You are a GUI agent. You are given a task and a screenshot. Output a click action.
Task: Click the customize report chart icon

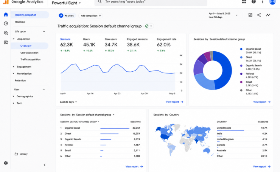point(250,15)
